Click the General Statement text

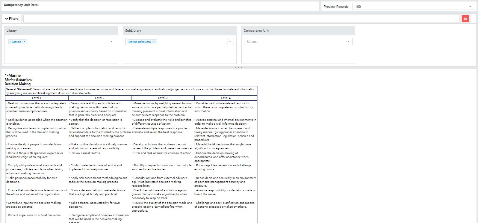[131, 91]
